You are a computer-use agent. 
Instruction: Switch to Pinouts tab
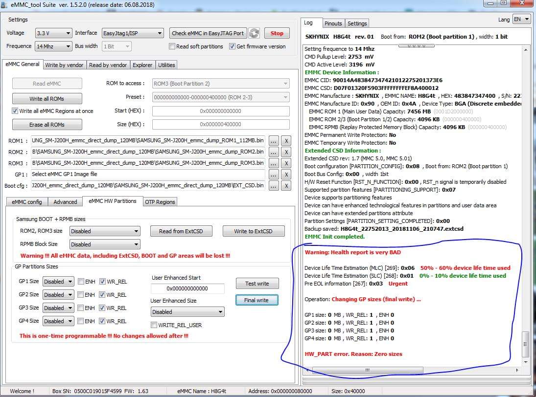[333, 23]
